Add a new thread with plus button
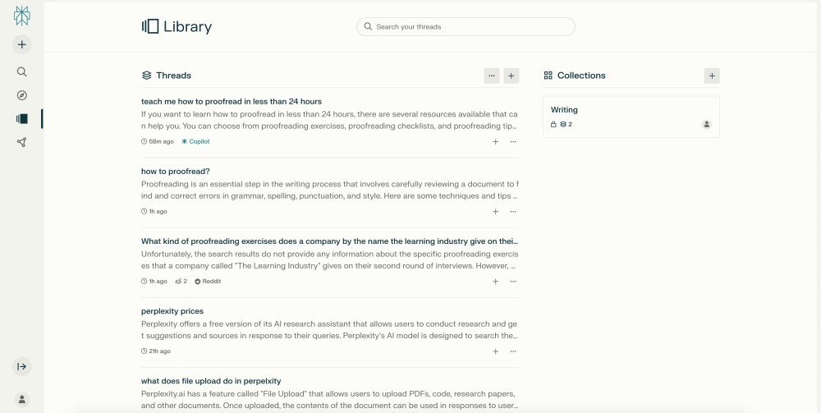 (x=511, y=76)
